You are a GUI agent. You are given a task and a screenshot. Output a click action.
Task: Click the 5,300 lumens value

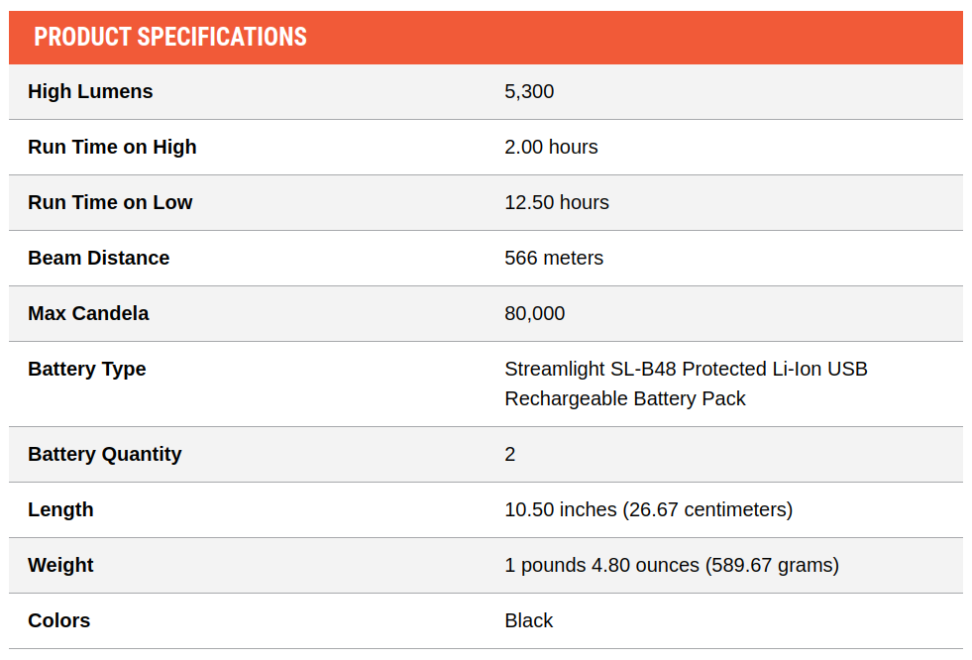(529, 91)
